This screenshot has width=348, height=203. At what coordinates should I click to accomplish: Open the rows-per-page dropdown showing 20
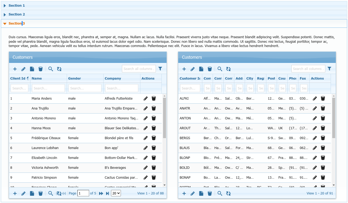pyautogui.click(x=116, y=193)
